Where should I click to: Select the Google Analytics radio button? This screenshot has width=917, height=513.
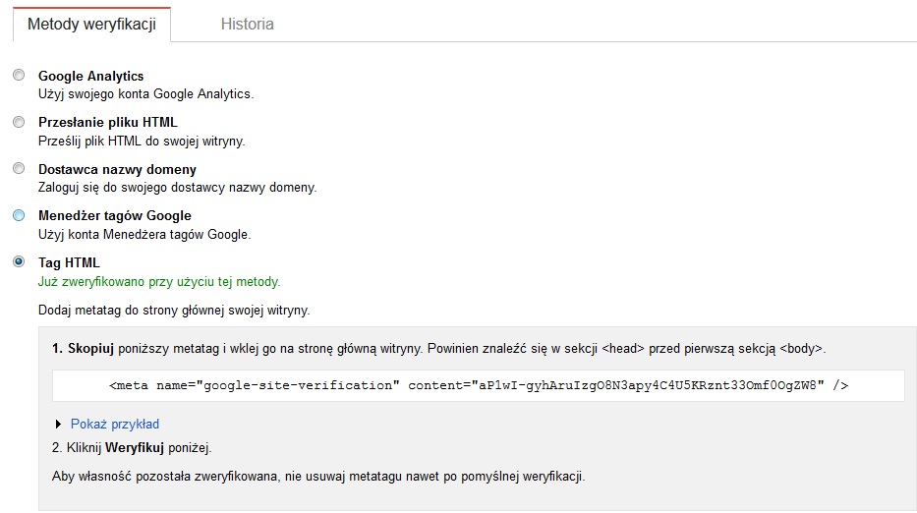[x=19, y=75]
